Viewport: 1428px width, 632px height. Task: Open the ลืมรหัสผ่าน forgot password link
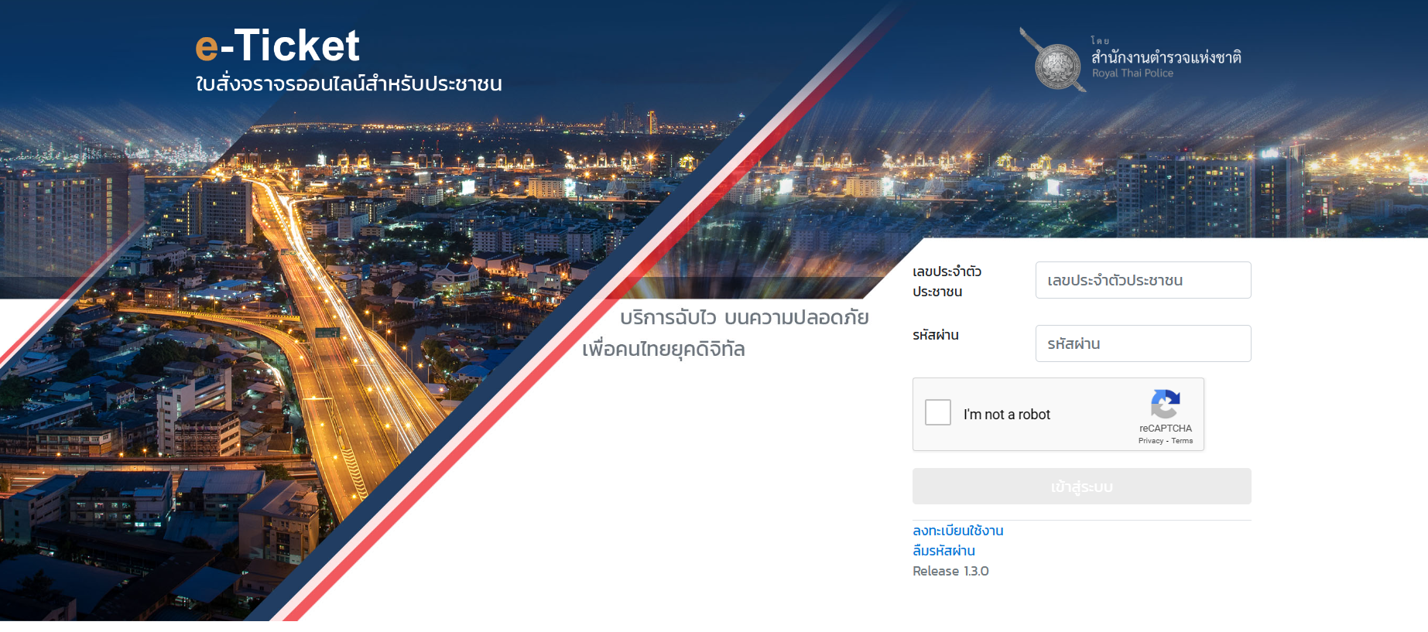coord(943,551)
